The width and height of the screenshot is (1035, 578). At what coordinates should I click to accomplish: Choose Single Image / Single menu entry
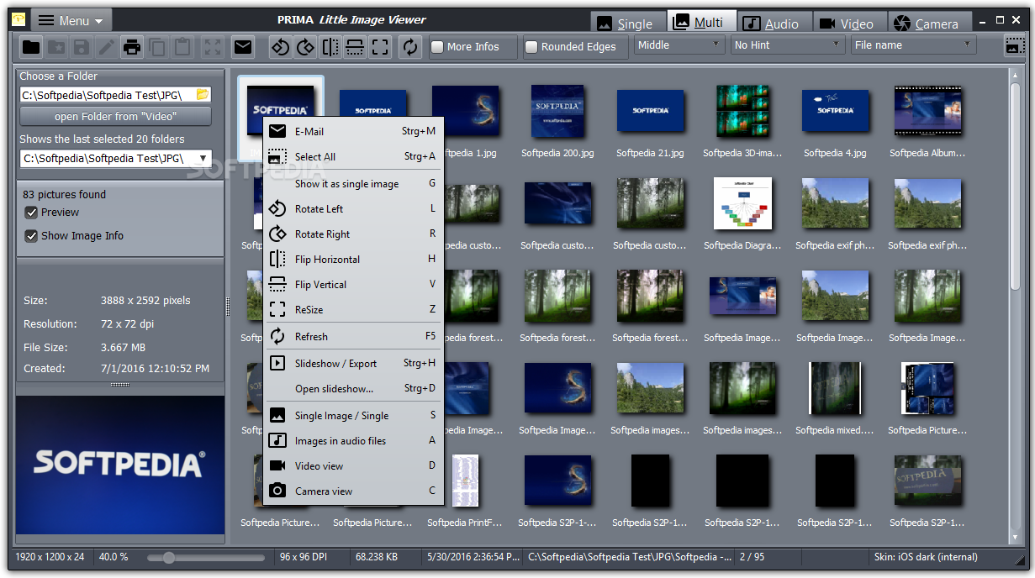pos(353,415)
